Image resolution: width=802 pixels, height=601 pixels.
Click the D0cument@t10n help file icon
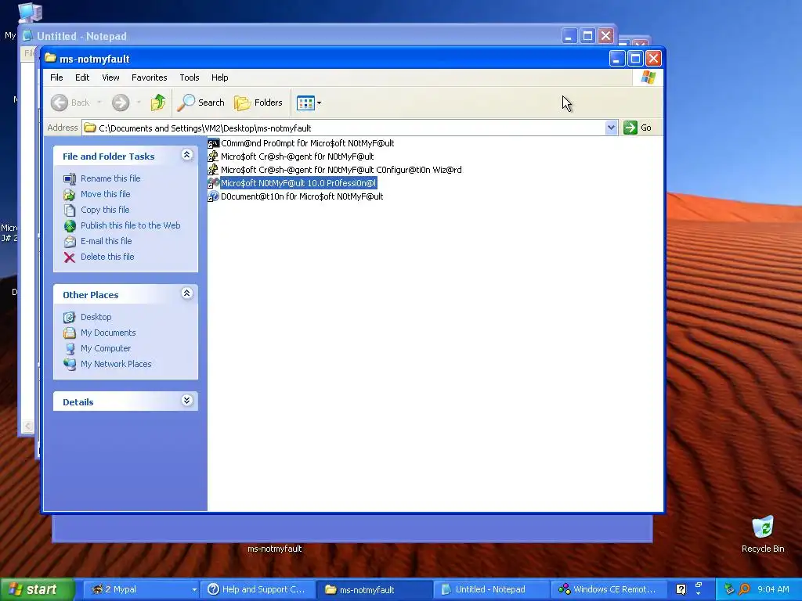[x=213, y=196]
